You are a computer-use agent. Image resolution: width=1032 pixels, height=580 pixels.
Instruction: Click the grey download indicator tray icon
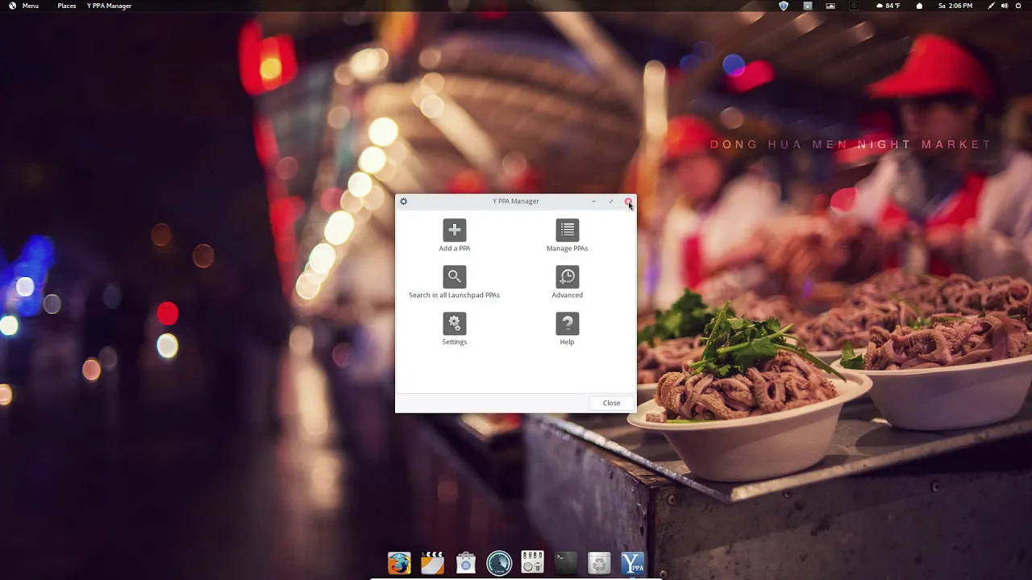[807, 6]
